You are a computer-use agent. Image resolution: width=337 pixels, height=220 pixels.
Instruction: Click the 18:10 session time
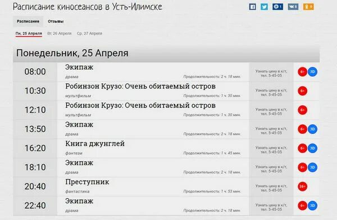click(x=35, y=168)
